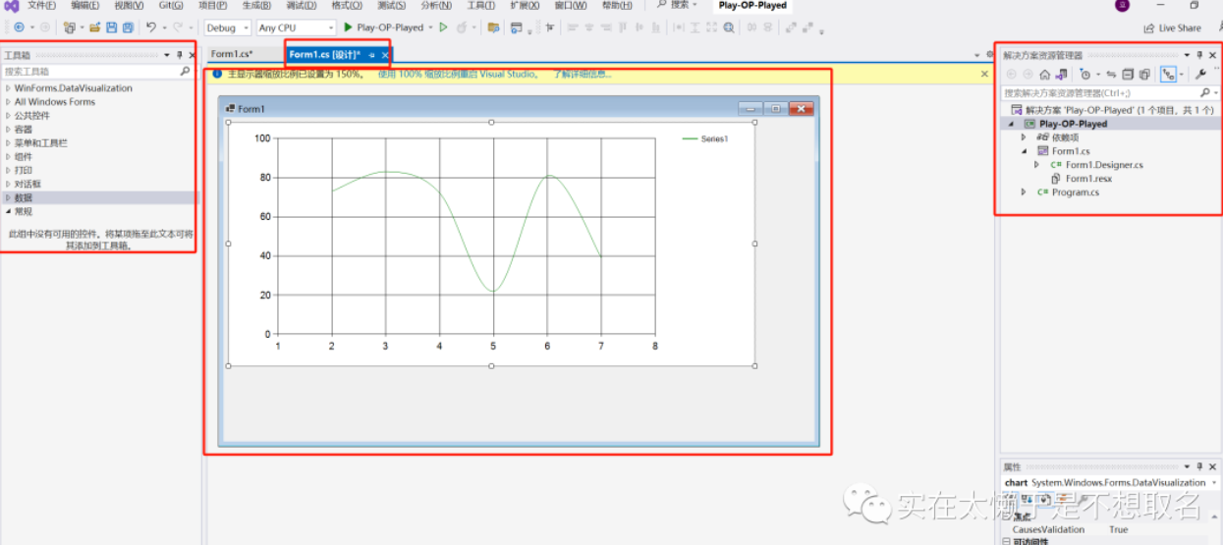
Task: Click Sync with Active Document icon
Action: pyautogui.click(x=1111, y=75)
